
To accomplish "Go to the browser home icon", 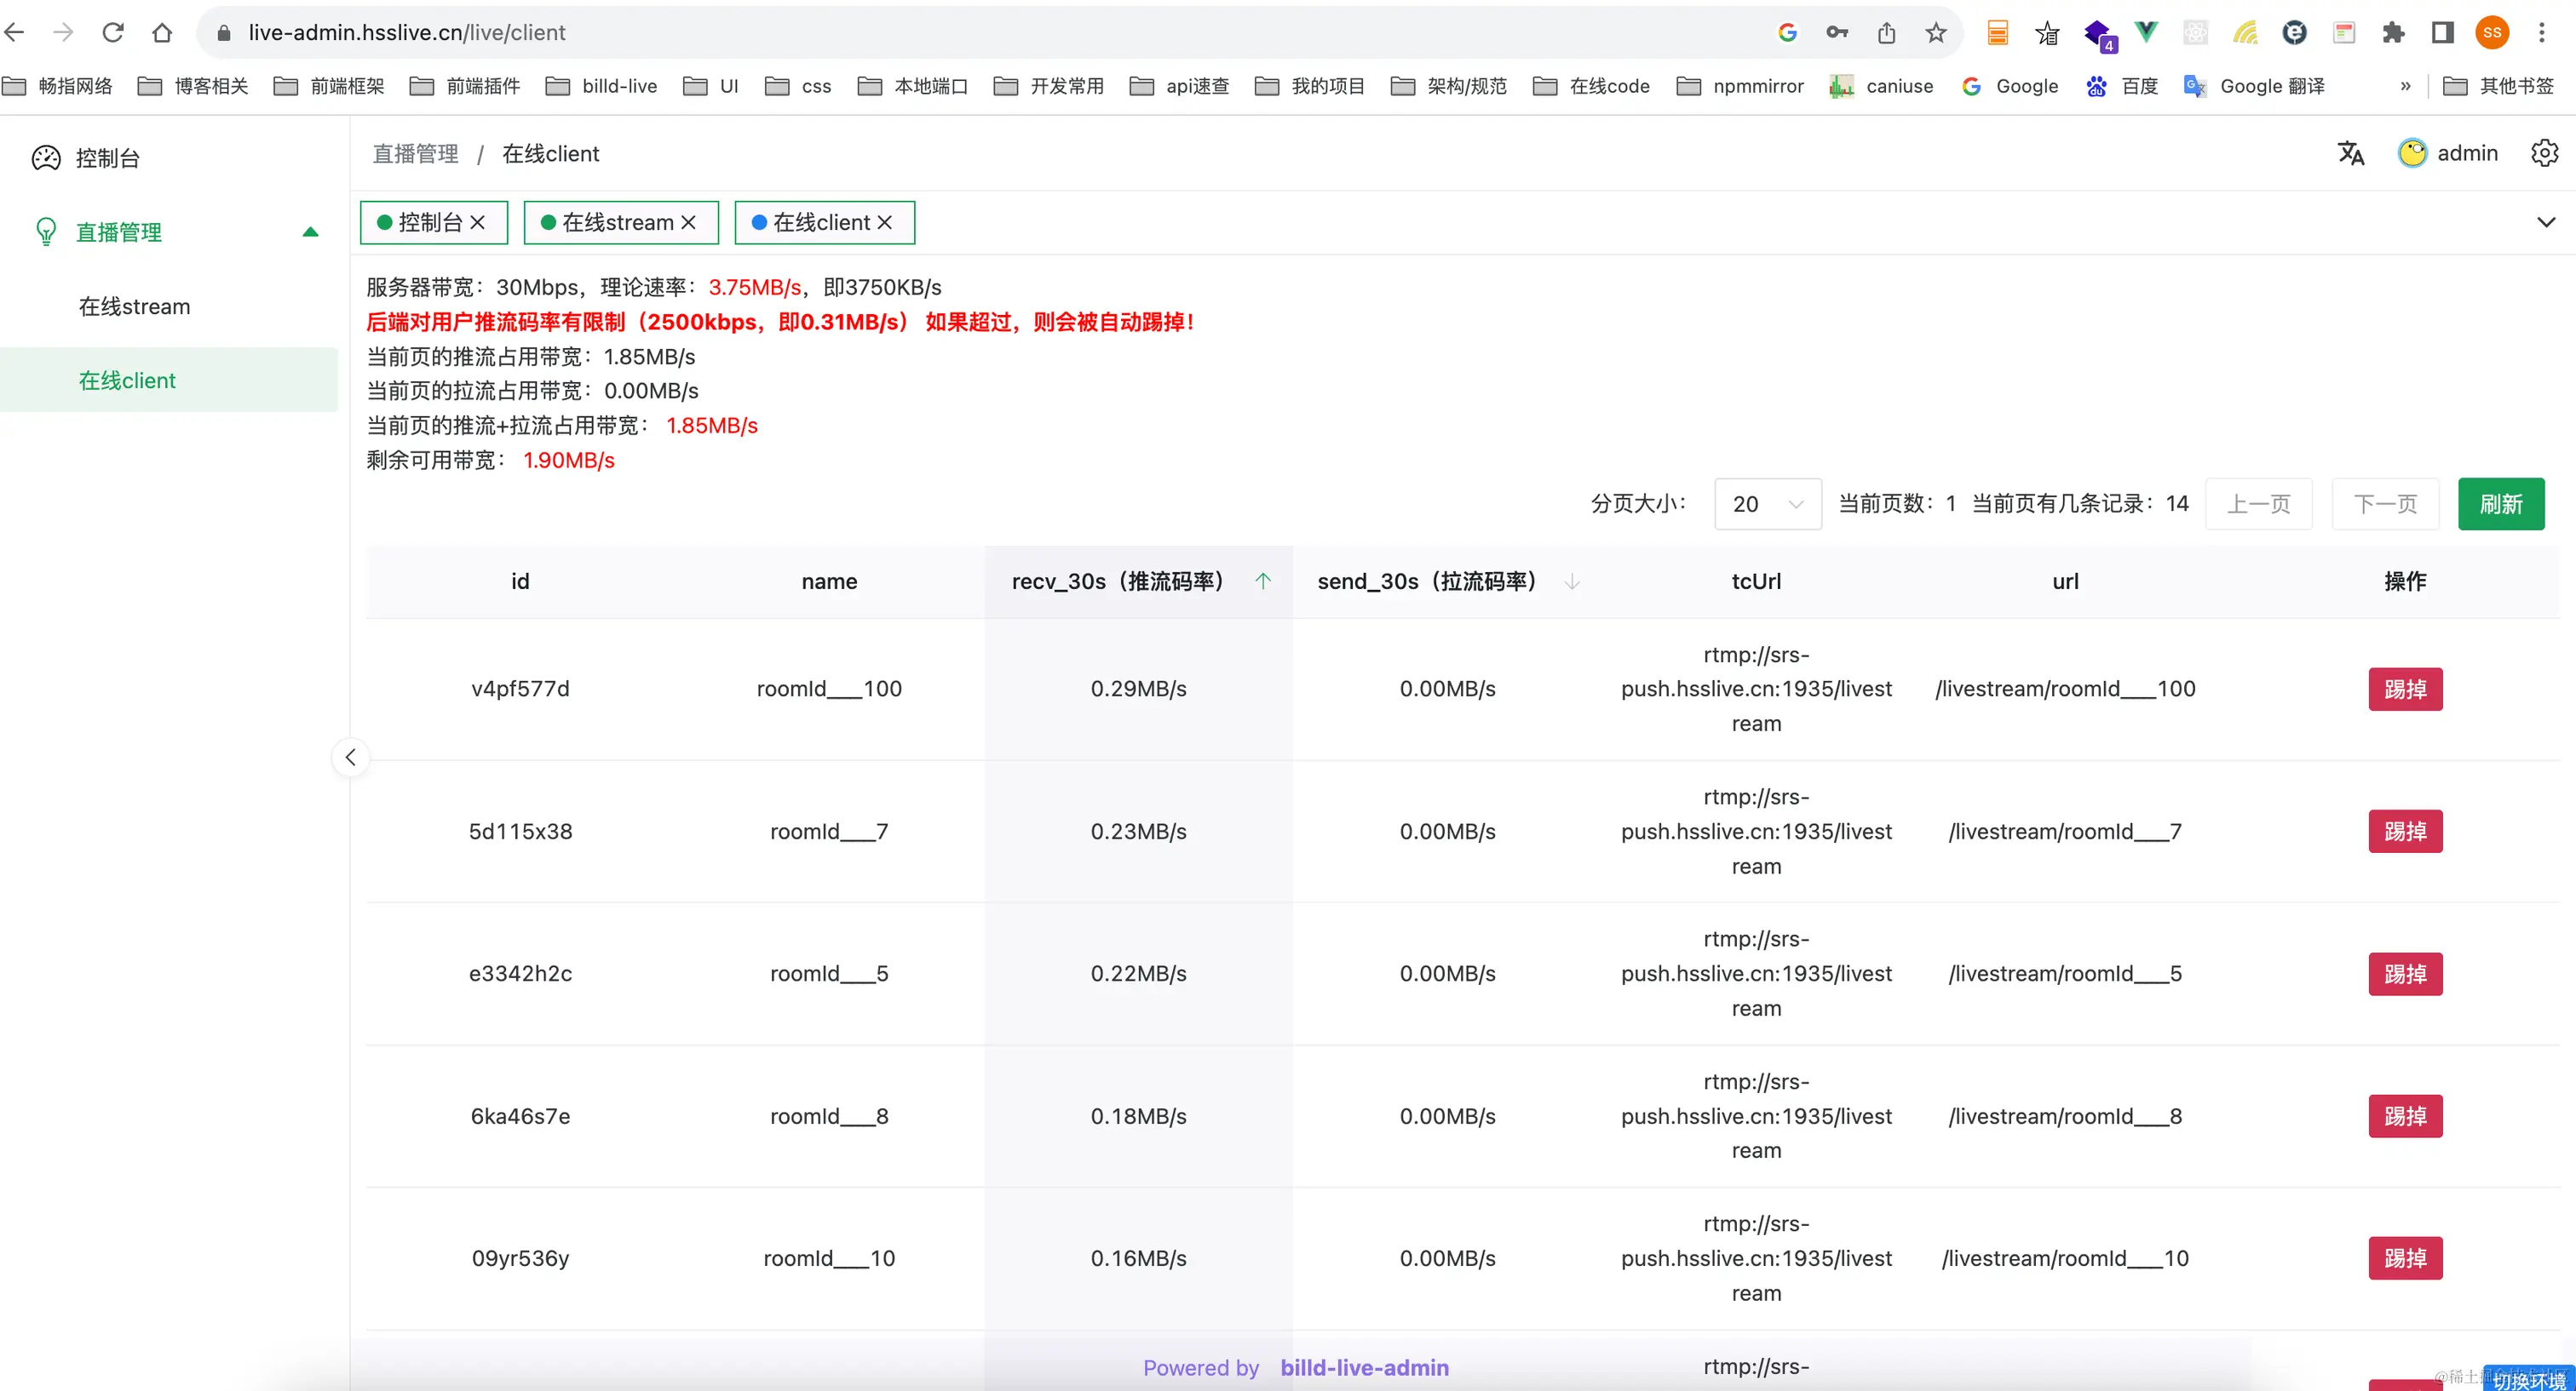I will coord(162,32).
